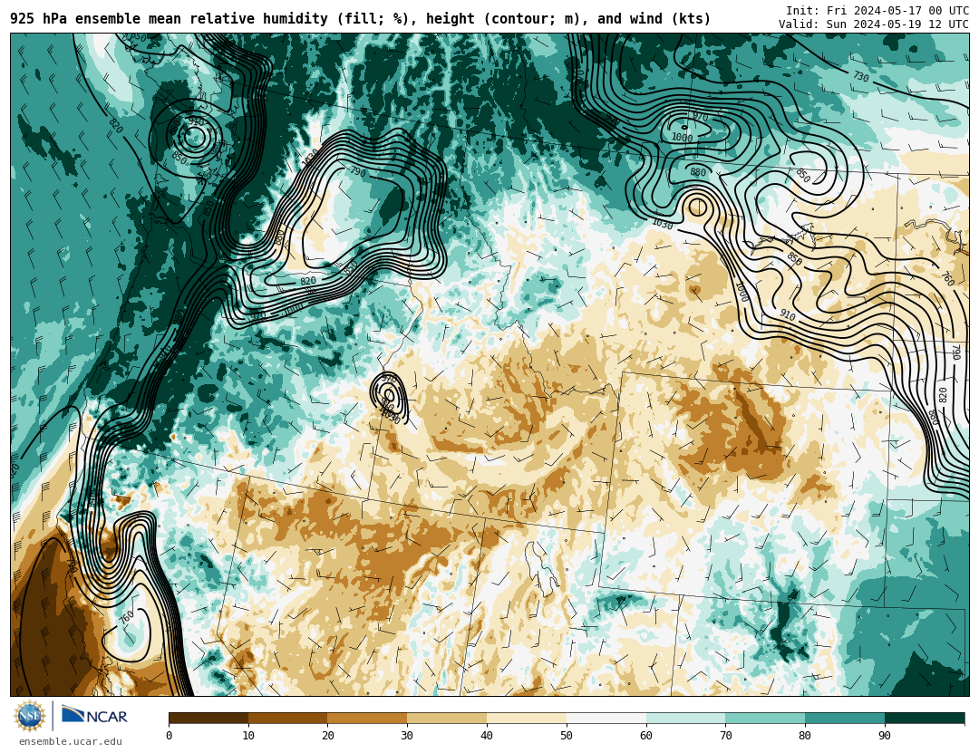Click the 730 contour label near top right
979x753 pixels.
point(861,76)
